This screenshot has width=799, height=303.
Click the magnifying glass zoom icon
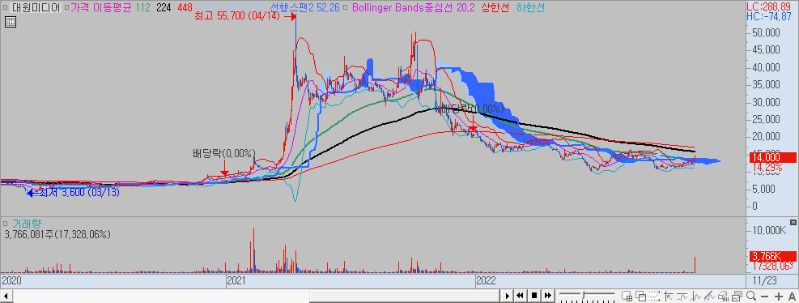tap(751, 297)
